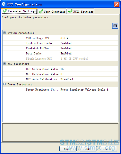The height and width of the screenshot is (154, 121).
Task: Select the HSI Calibration Value label
Action: (42, 69)
